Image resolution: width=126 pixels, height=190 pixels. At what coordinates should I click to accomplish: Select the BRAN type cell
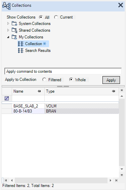(82, 111)
